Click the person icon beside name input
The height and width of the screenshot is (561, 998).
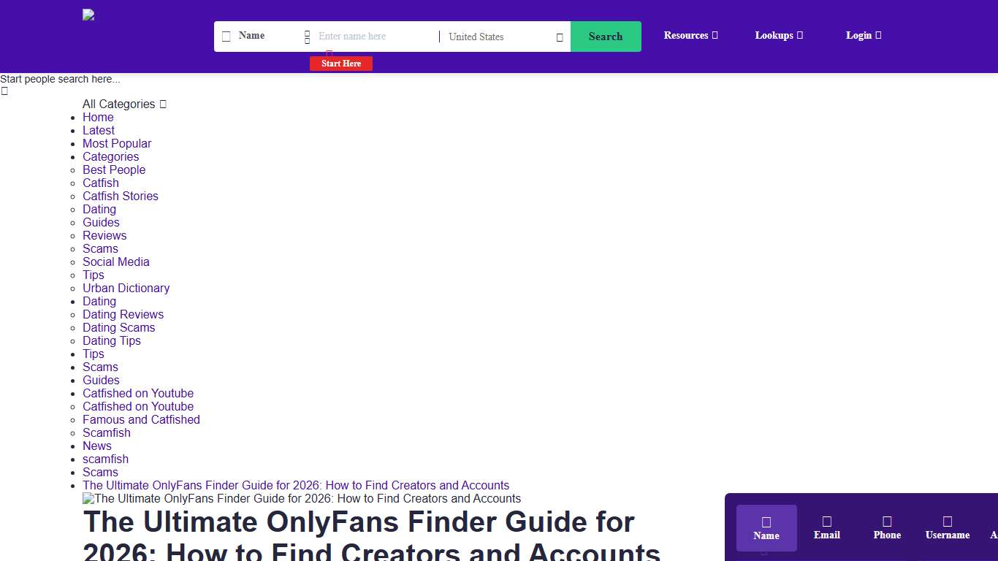pos(307,36)
